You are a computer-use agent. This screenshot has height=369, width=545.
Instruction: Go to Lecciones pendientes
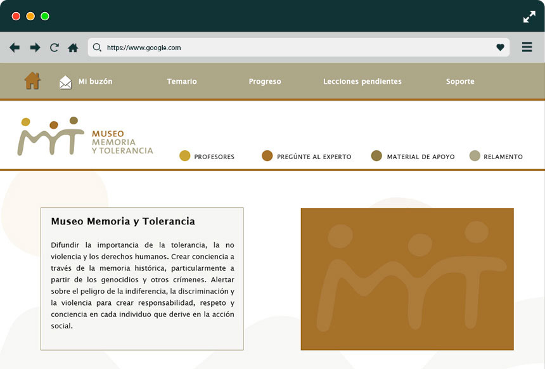pyautogui.click(x=362, y=82)
